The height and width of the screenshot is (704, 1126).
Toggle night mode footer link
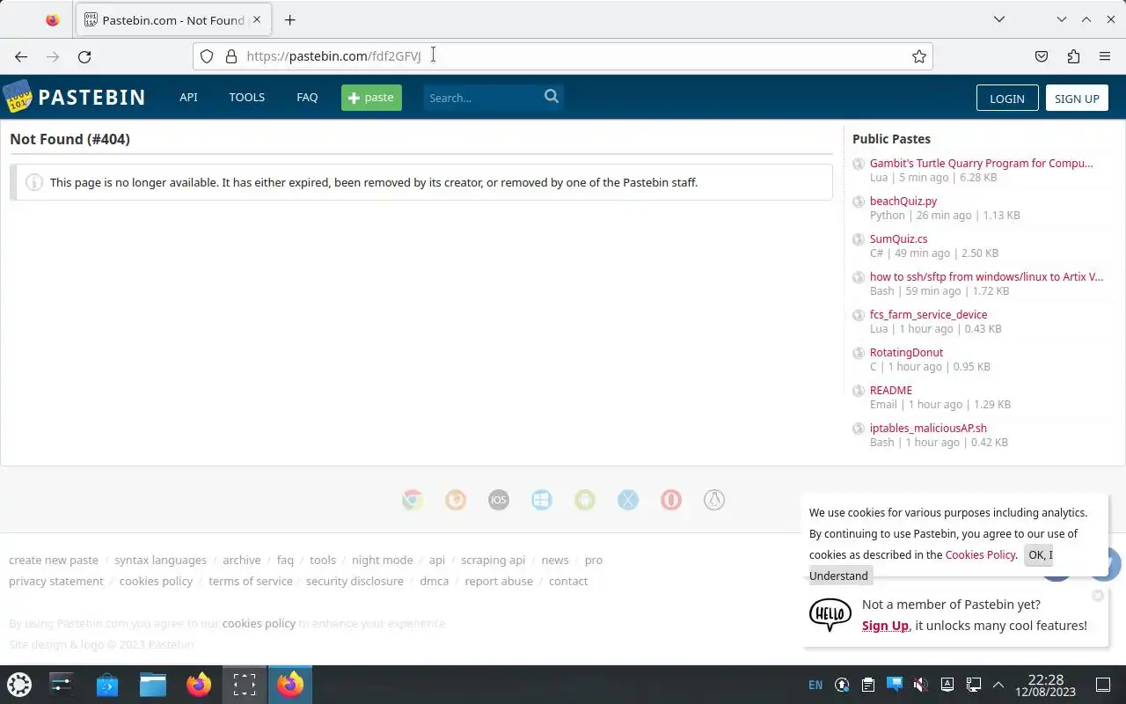(382, 560)
